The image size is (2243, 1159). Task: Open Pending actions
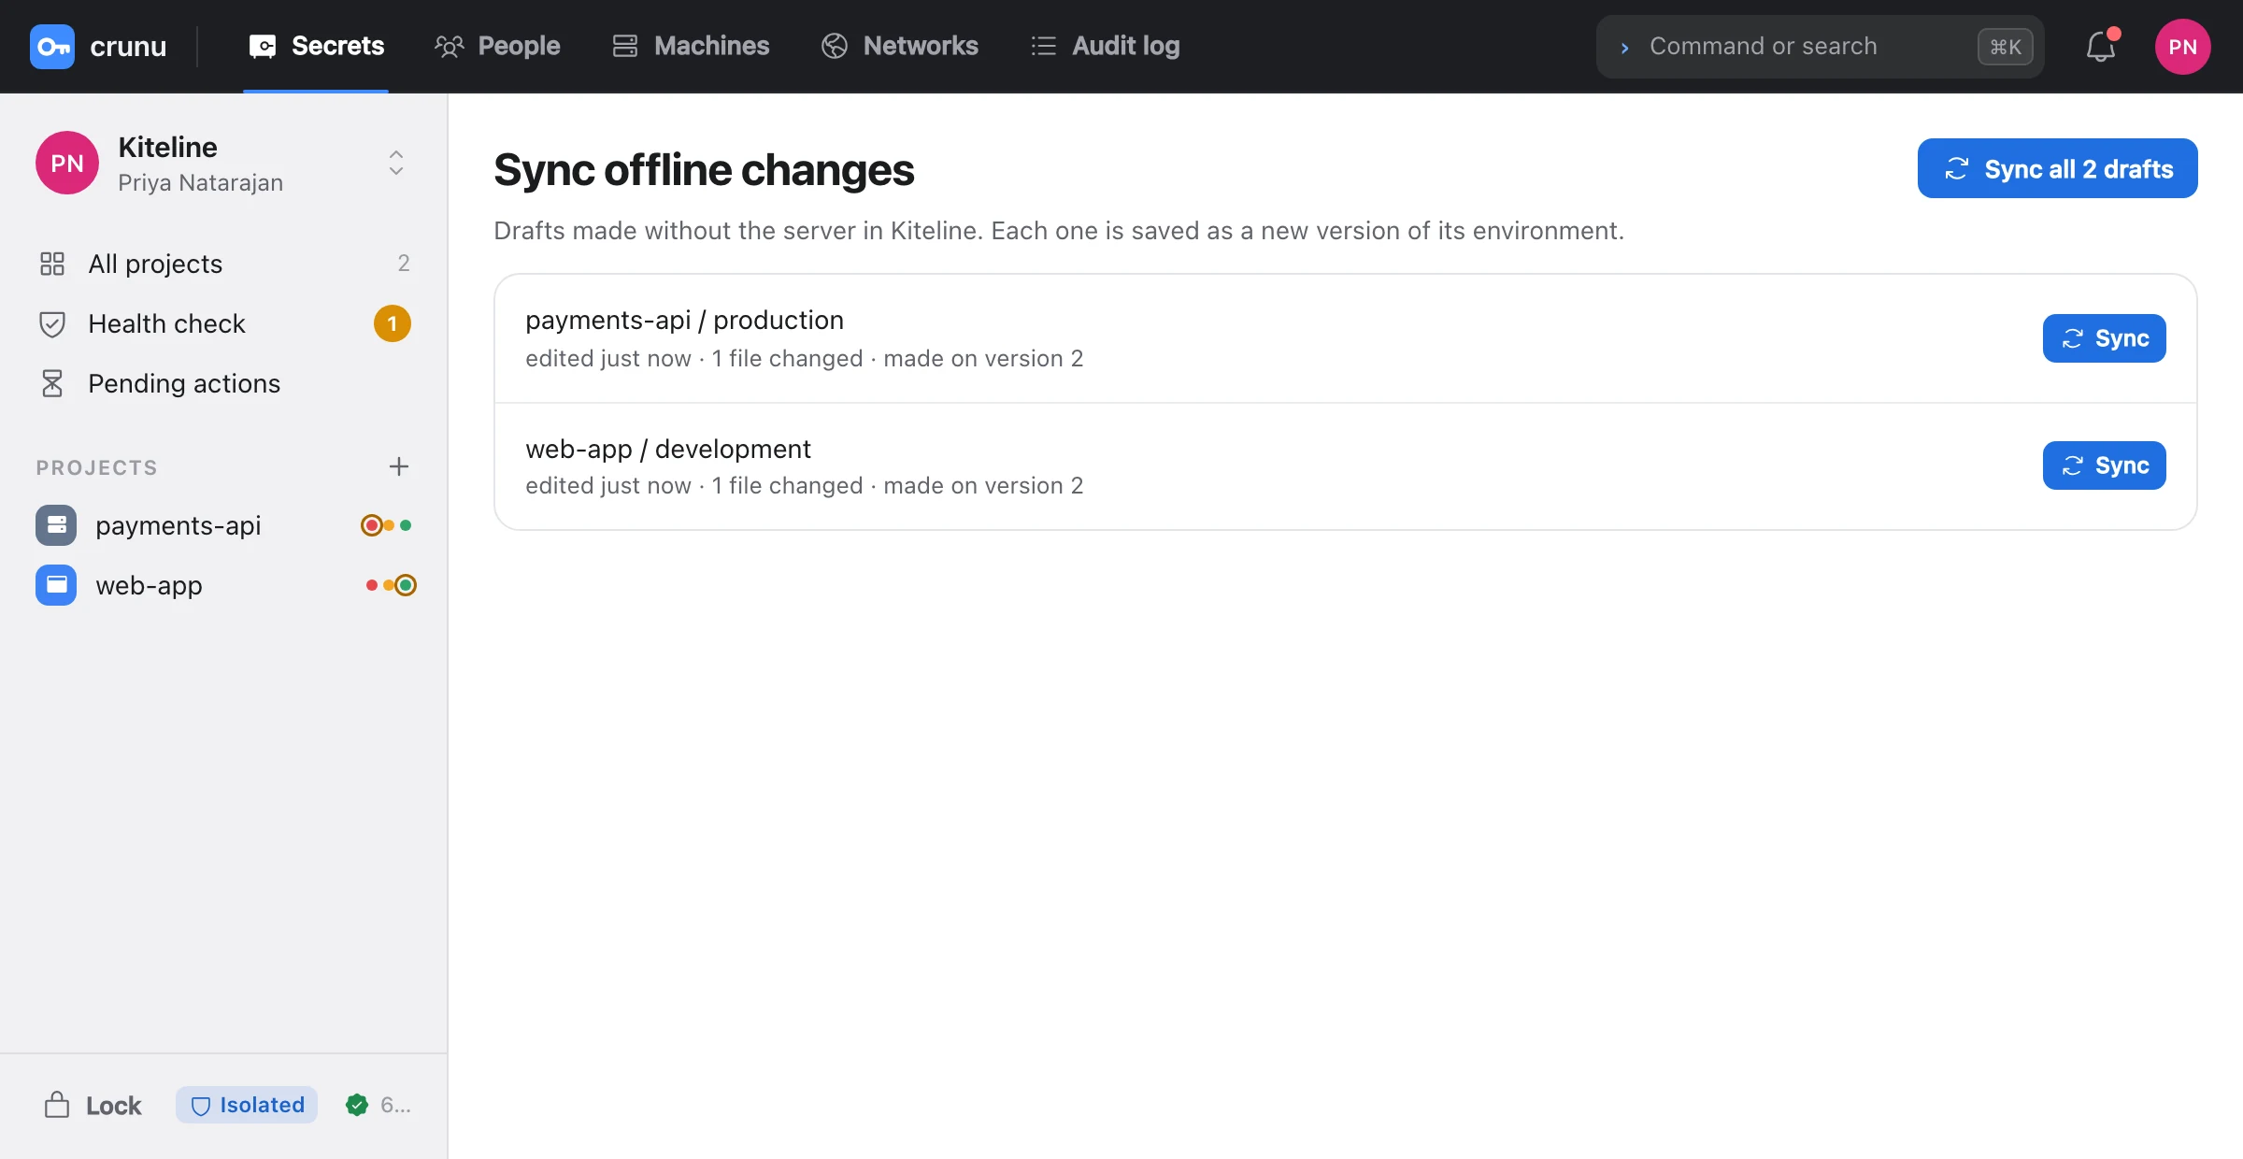click(224, 383)
